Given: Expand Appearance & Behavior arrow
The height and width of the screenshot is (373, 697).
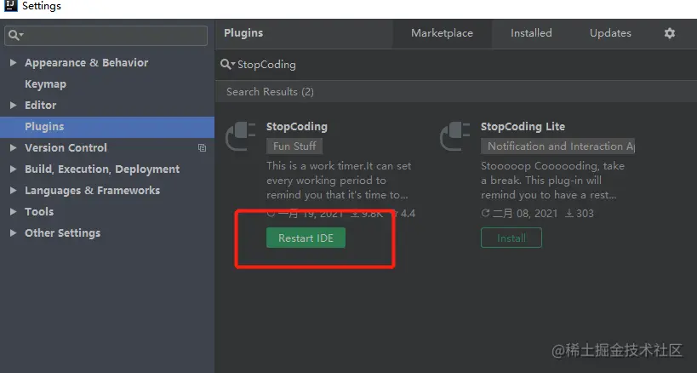Looking at the screenshot, I should click(13, 63).
